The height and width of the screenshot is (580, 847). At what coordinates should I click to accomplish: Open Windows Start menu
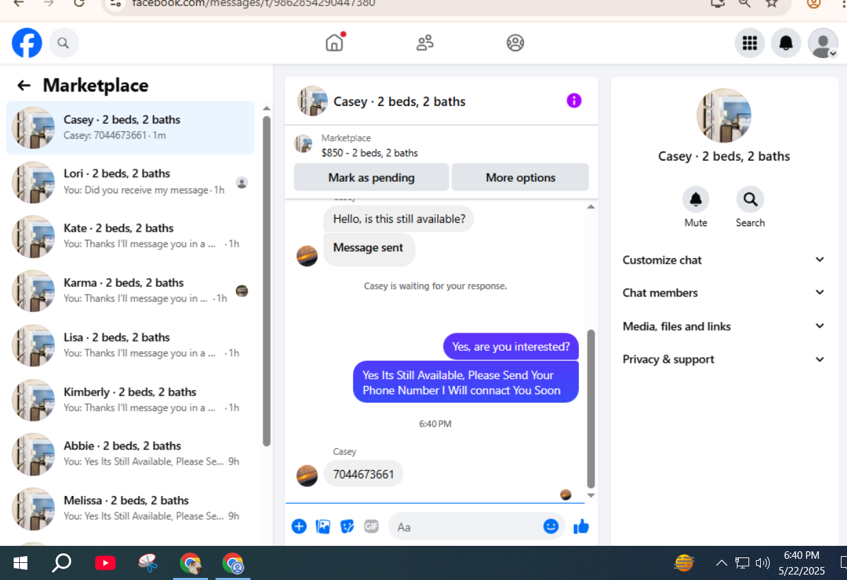[x=21, y=564]
